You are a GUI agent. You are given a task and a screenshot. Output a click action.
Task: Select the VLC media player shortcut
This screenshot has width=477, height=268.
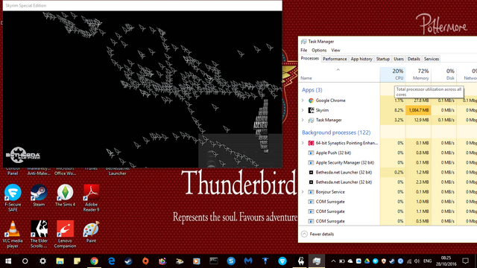click(x=13, y=234)
